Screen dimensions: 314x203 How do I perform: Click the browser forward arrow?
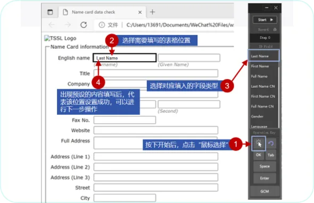(68, 25)
